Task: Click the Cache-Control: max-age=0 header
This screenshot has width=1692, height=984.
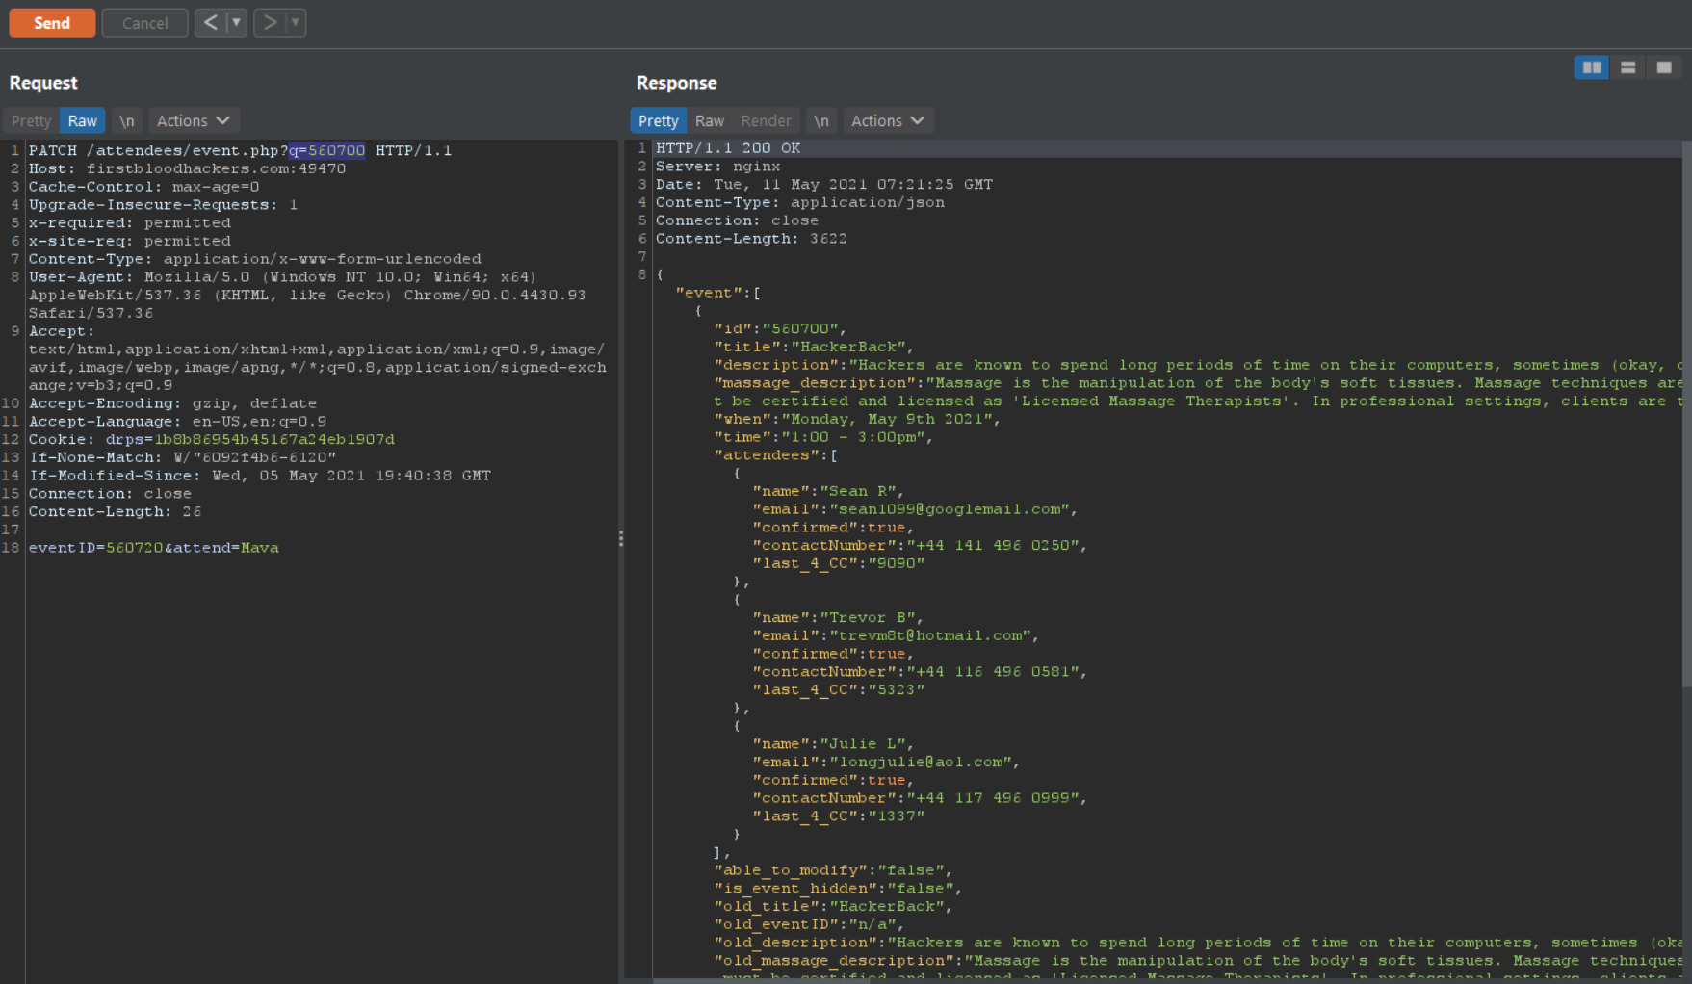Action: [143, 187]
